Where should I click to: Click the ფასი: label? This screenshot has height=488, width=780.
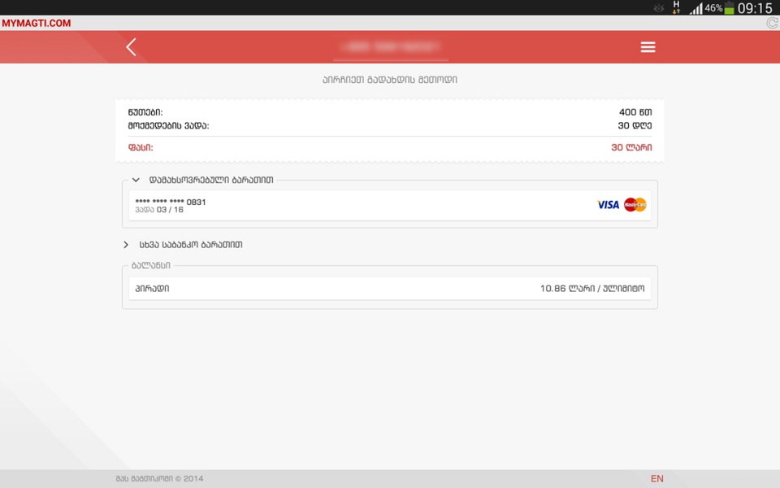click(141, 147)
